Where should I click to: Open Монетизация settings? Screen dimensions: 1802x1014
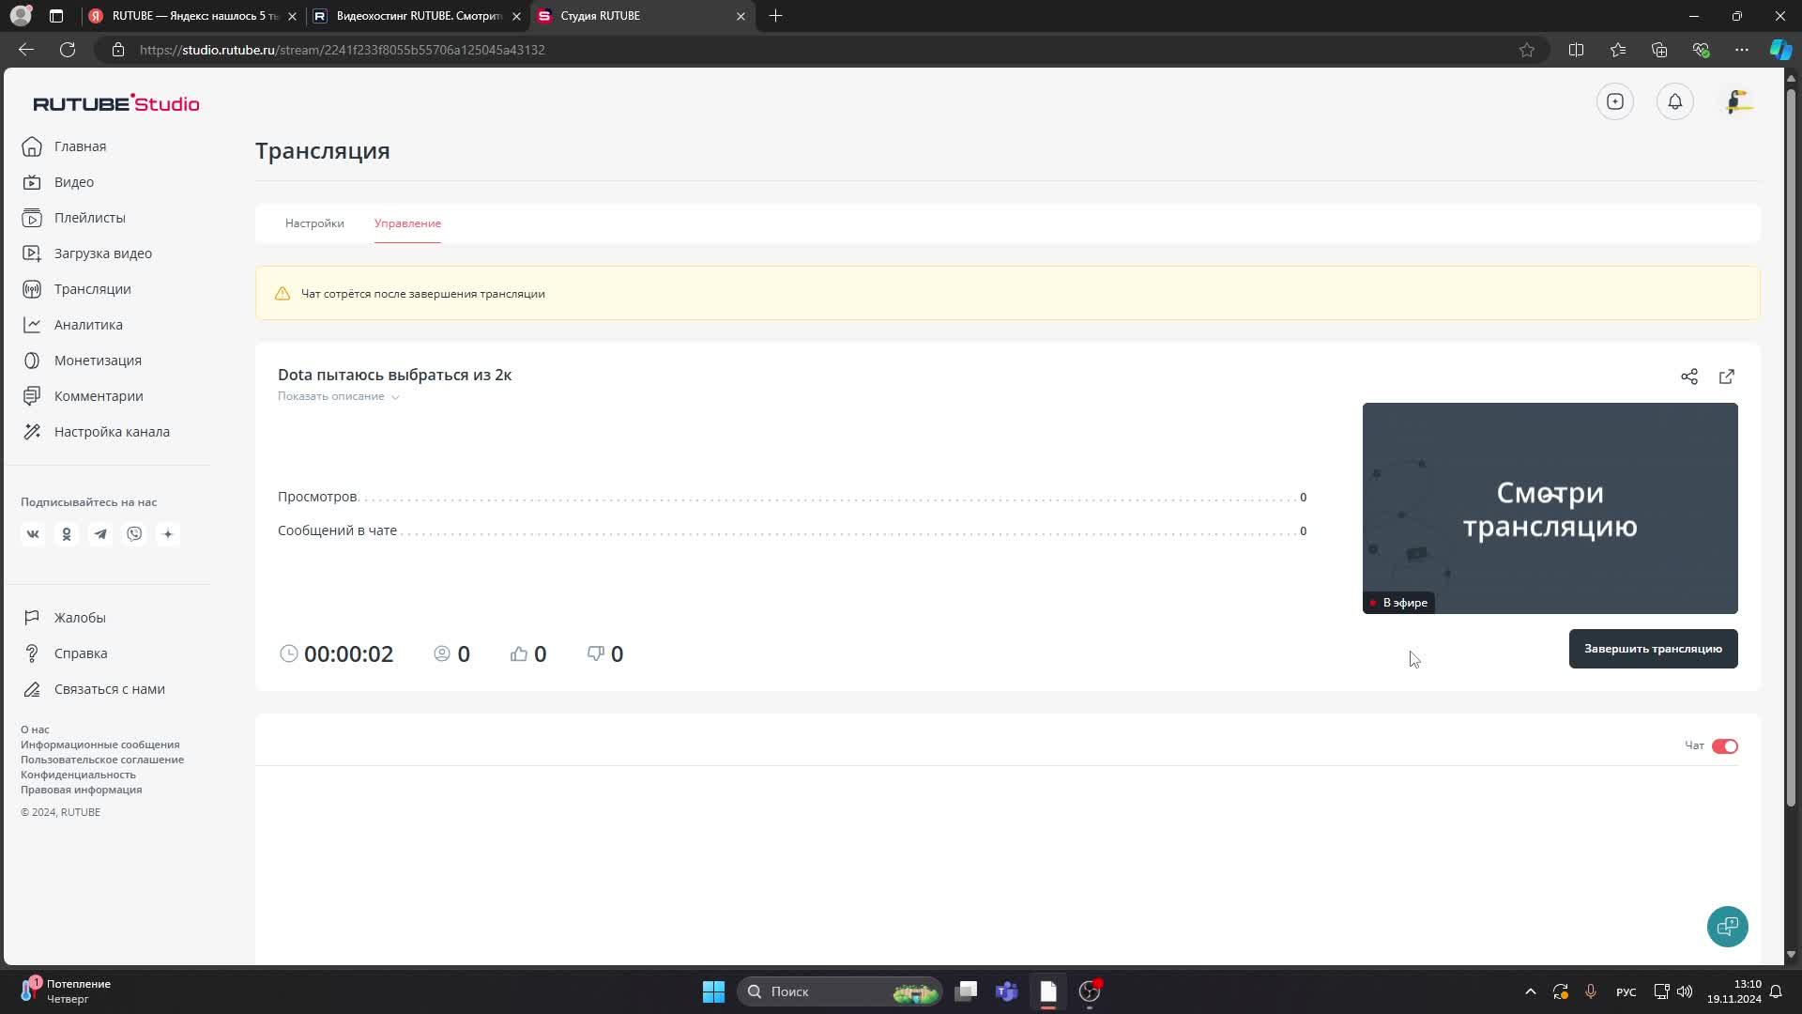point(97,361)
